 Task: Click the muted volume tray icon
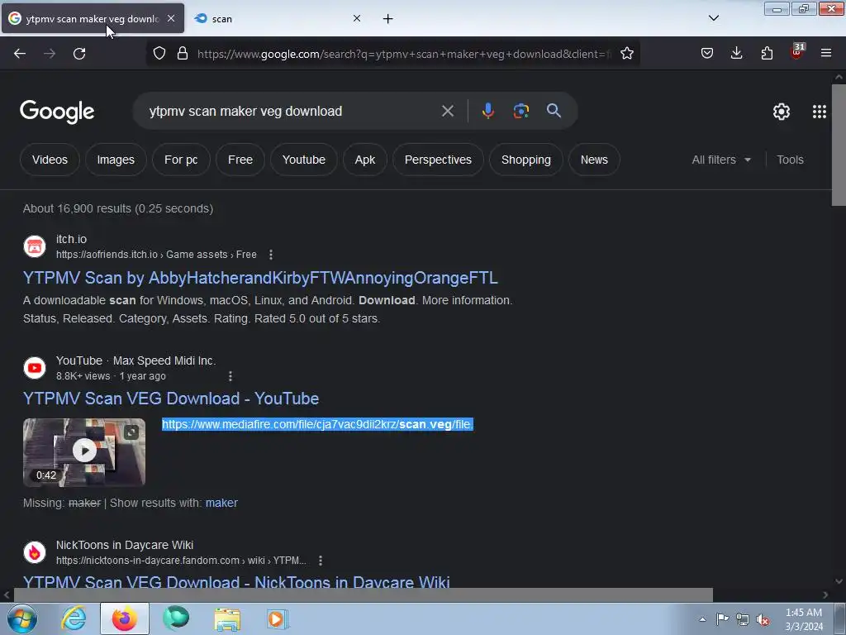click(x=763, y=620)
